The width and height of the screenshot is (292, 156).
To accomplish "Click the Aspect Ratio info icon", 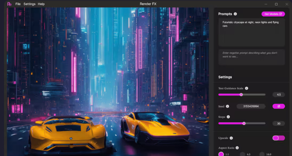I will [237, 148].
